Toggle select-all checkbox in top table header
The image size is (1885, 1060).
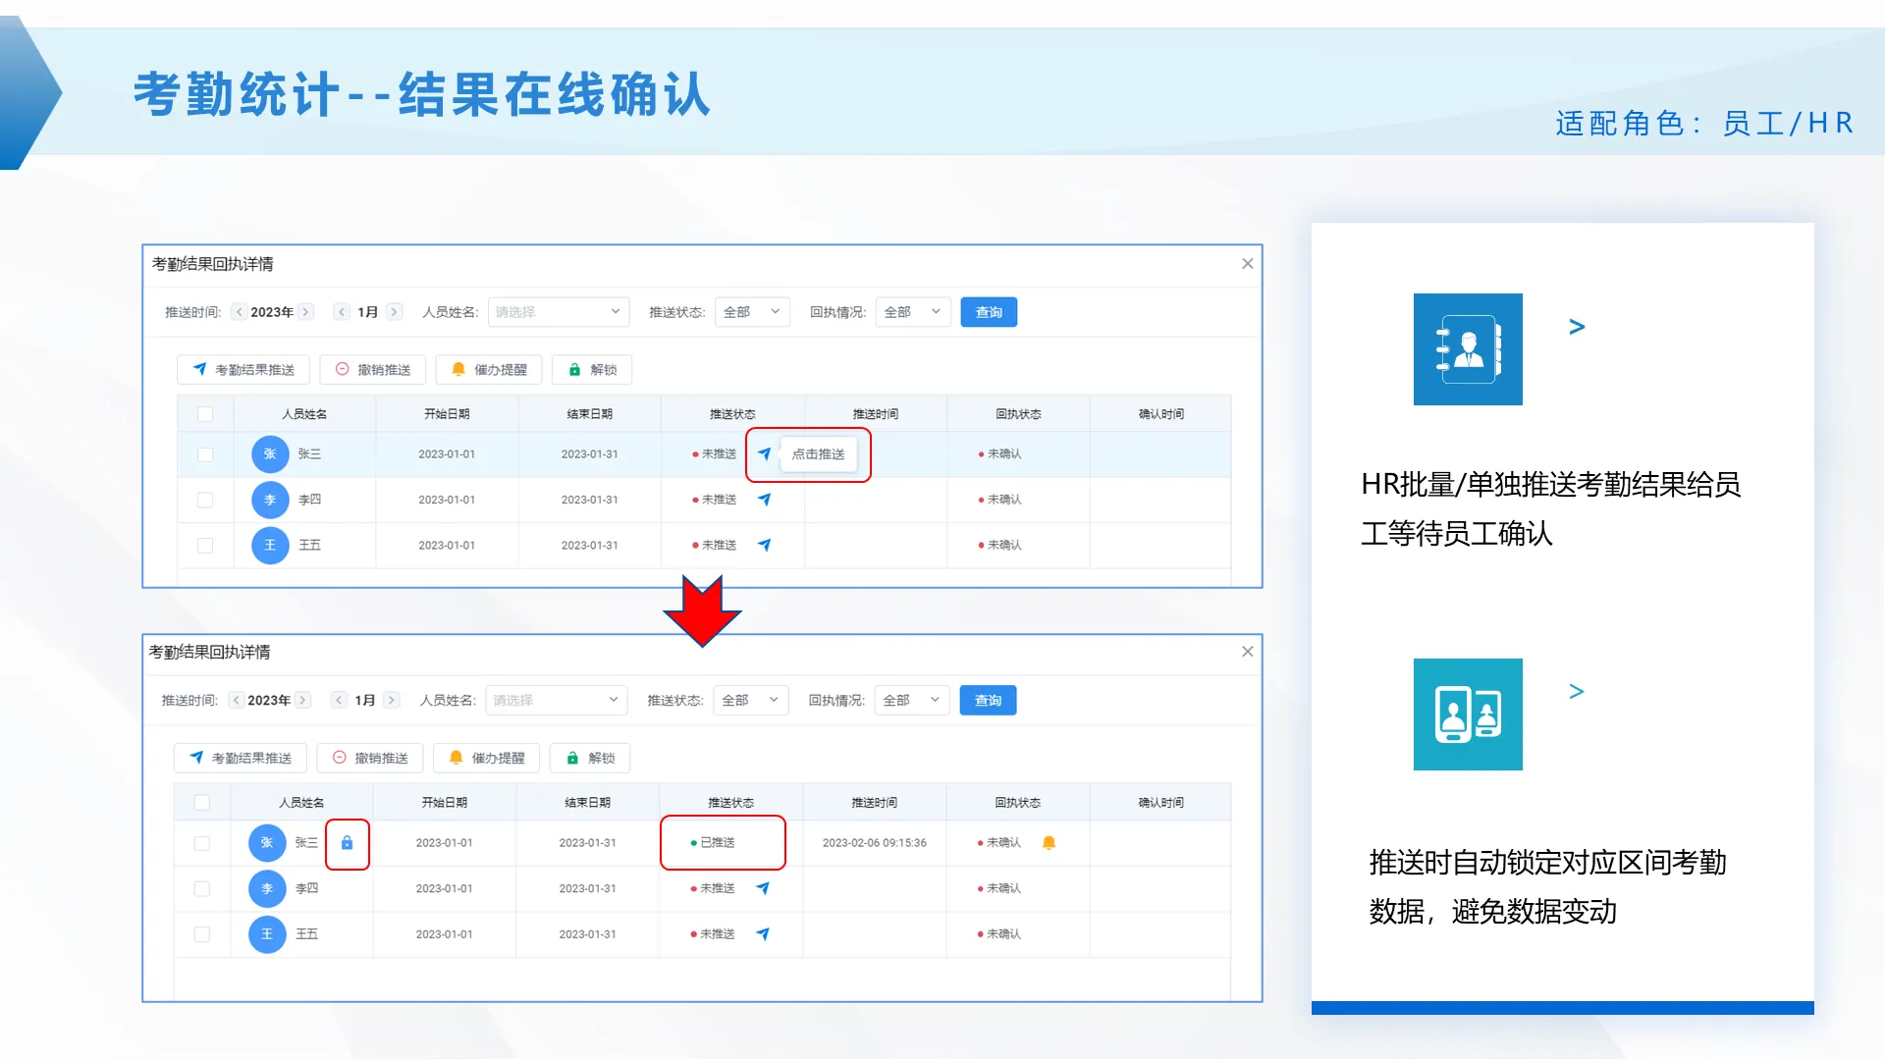pyautogui.click(x=205, y=414)
